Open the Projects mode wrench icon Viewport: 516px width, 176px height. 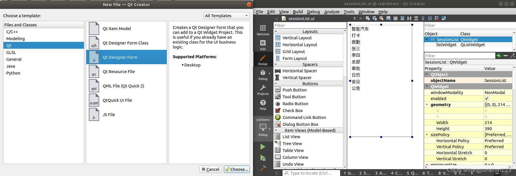(x=263, y=89)
